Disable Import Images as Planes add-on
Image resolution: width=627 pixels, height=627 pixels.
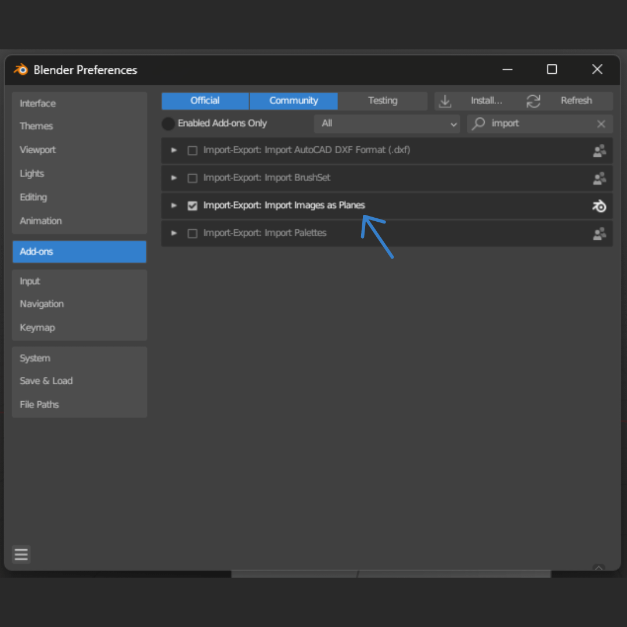pos(192,206)
